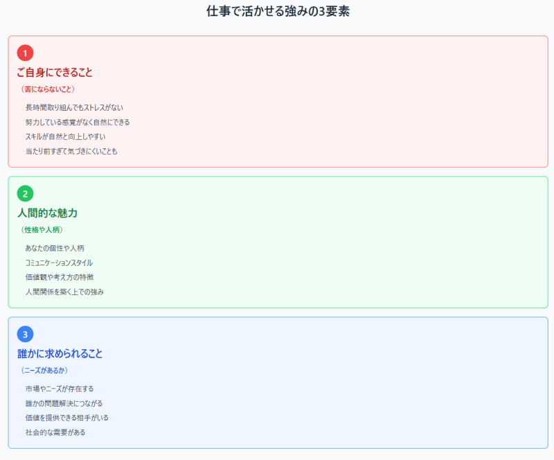Click the page title 仕事で活かせる強みの3要素

coord(277,11)
